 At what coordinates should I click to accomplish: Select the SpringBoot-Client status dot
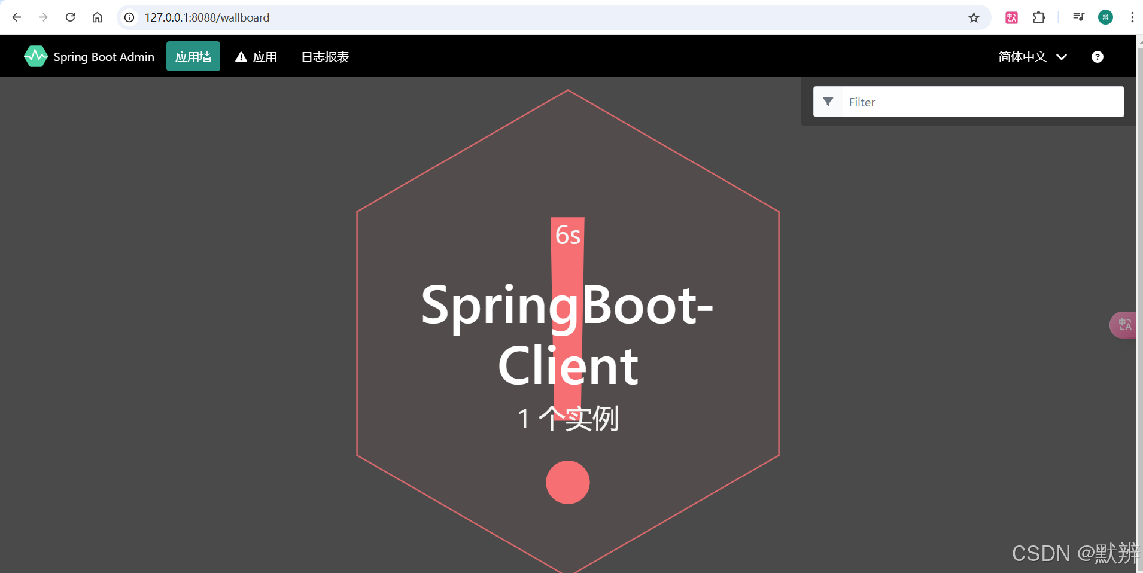(567, 482)
